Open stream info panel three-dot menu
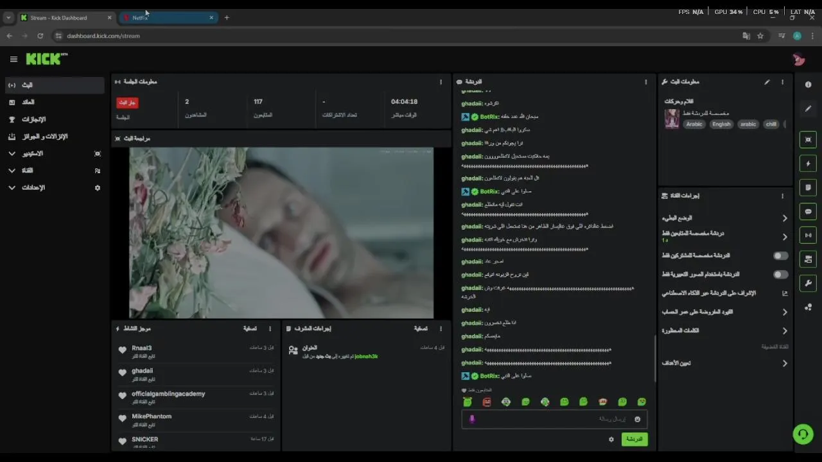 (x=782, y=82)
